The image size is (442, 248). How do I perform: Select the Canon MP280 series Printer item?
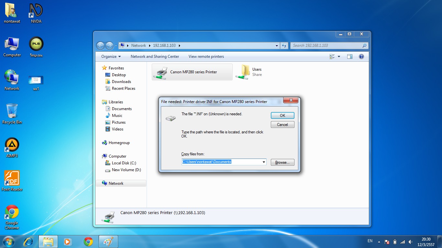pos(192,72)
